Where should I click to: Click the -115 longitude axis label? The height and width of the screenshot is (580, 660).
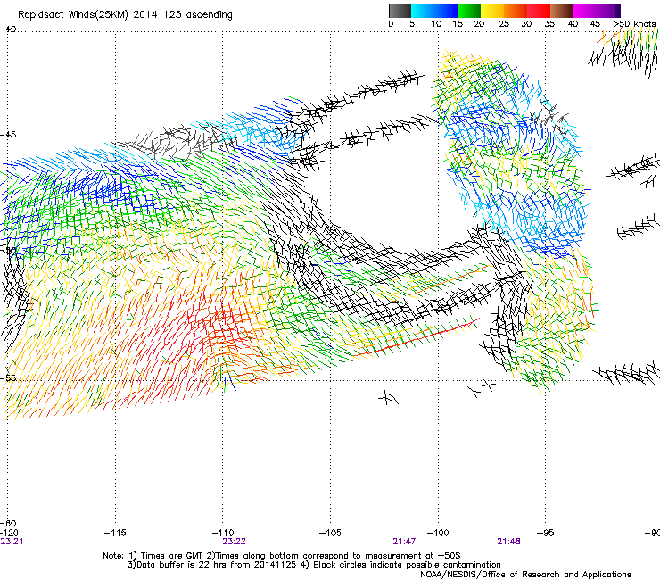[x=115, y=533]
